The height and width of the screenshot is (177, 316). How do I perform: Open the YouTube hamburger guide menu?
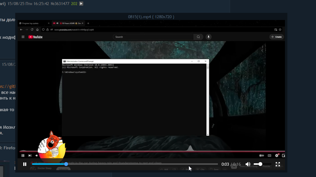(x=23, y=37)
